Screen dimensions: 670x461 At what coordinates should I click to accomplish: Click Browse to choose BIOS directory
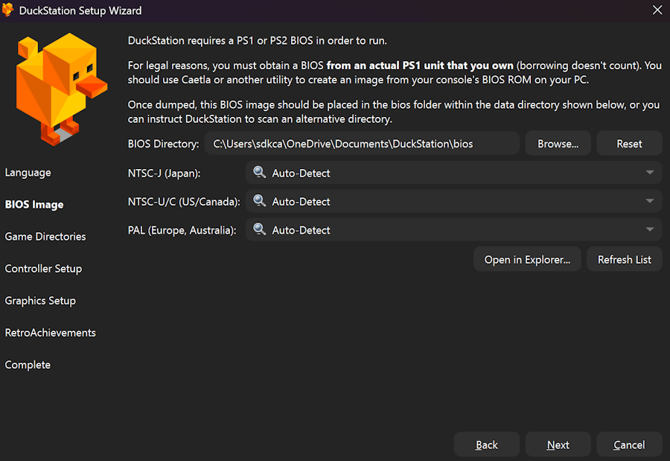pos(558,144)
